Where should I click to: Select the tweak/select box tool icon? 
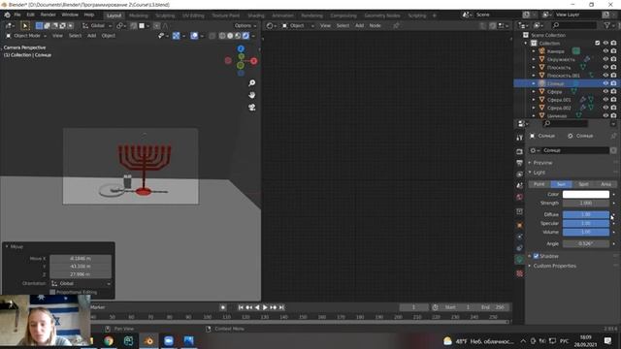24,26
